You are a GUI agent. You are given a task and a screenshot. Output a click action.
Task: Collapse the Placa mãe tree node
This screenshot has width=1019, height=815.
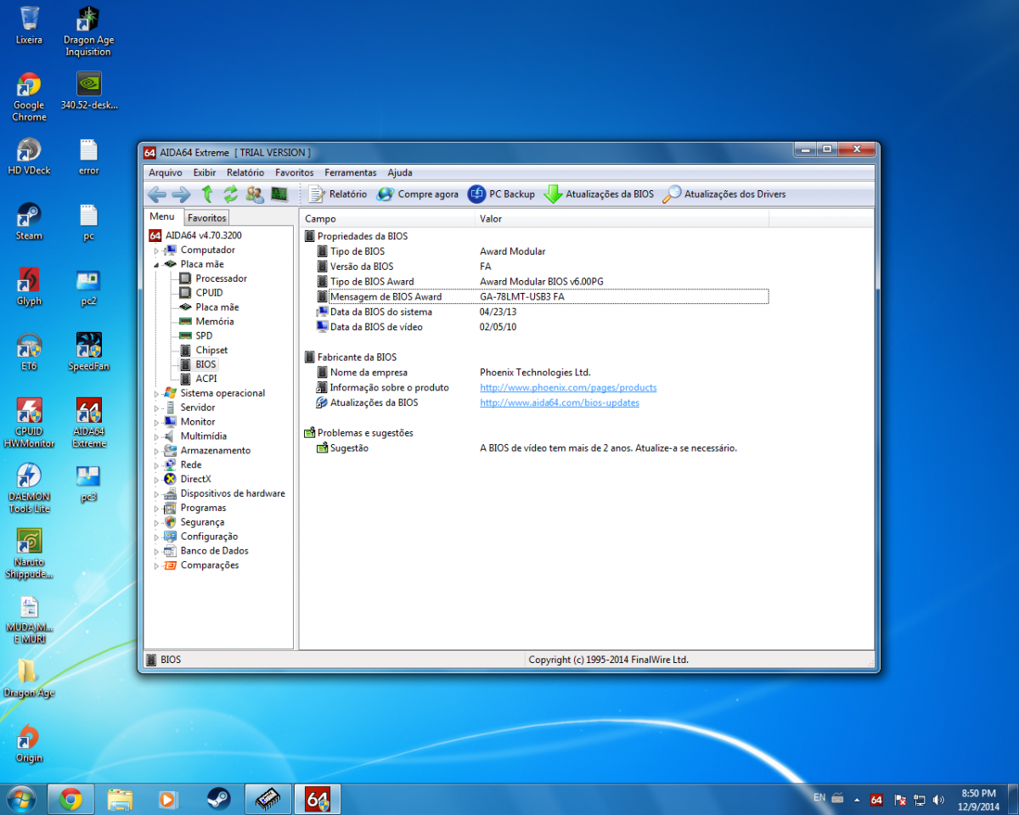coord(156,265)
